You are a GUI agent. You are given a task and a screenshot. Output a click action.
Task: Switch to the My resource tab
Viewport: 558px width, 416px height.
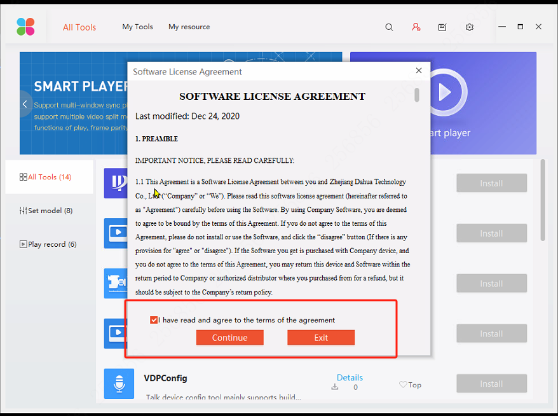coord(189,27)
